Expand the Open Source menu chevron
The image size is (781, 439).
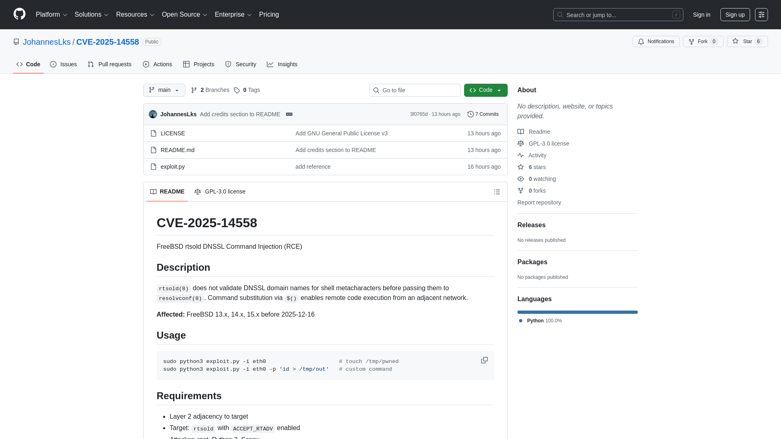pyautogui.click(x=205, y=15)
